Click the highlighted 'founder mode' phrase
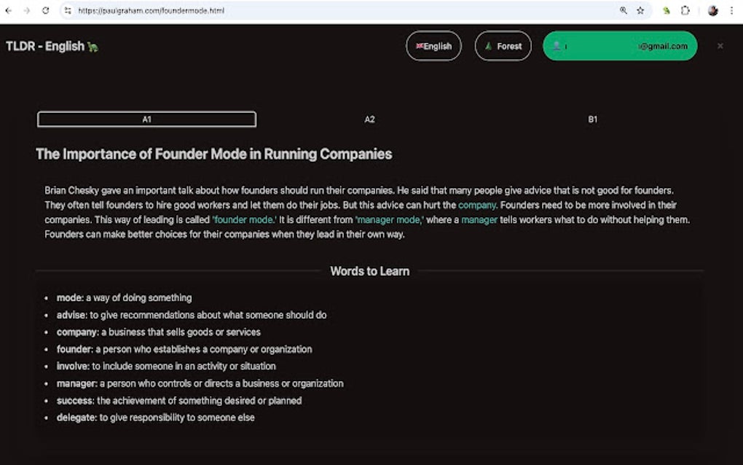Image resolution: width=743 pixels, height=465 pixels. point(244,219)
